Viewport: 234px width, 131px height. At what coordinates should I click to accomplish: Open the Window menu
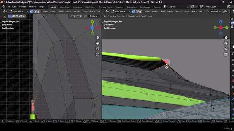point(32,7)
